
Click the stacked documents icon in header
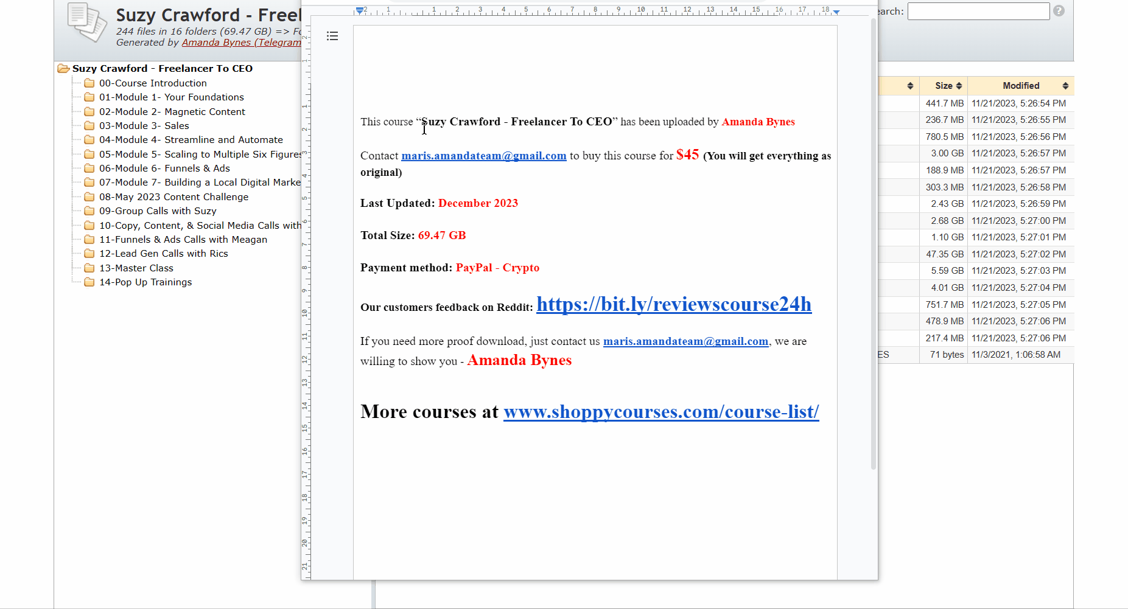[x=87, y=22]
